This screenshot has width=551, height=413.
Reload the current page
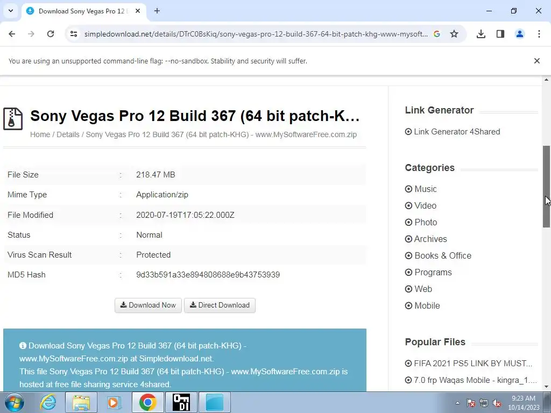click(51, 34)
